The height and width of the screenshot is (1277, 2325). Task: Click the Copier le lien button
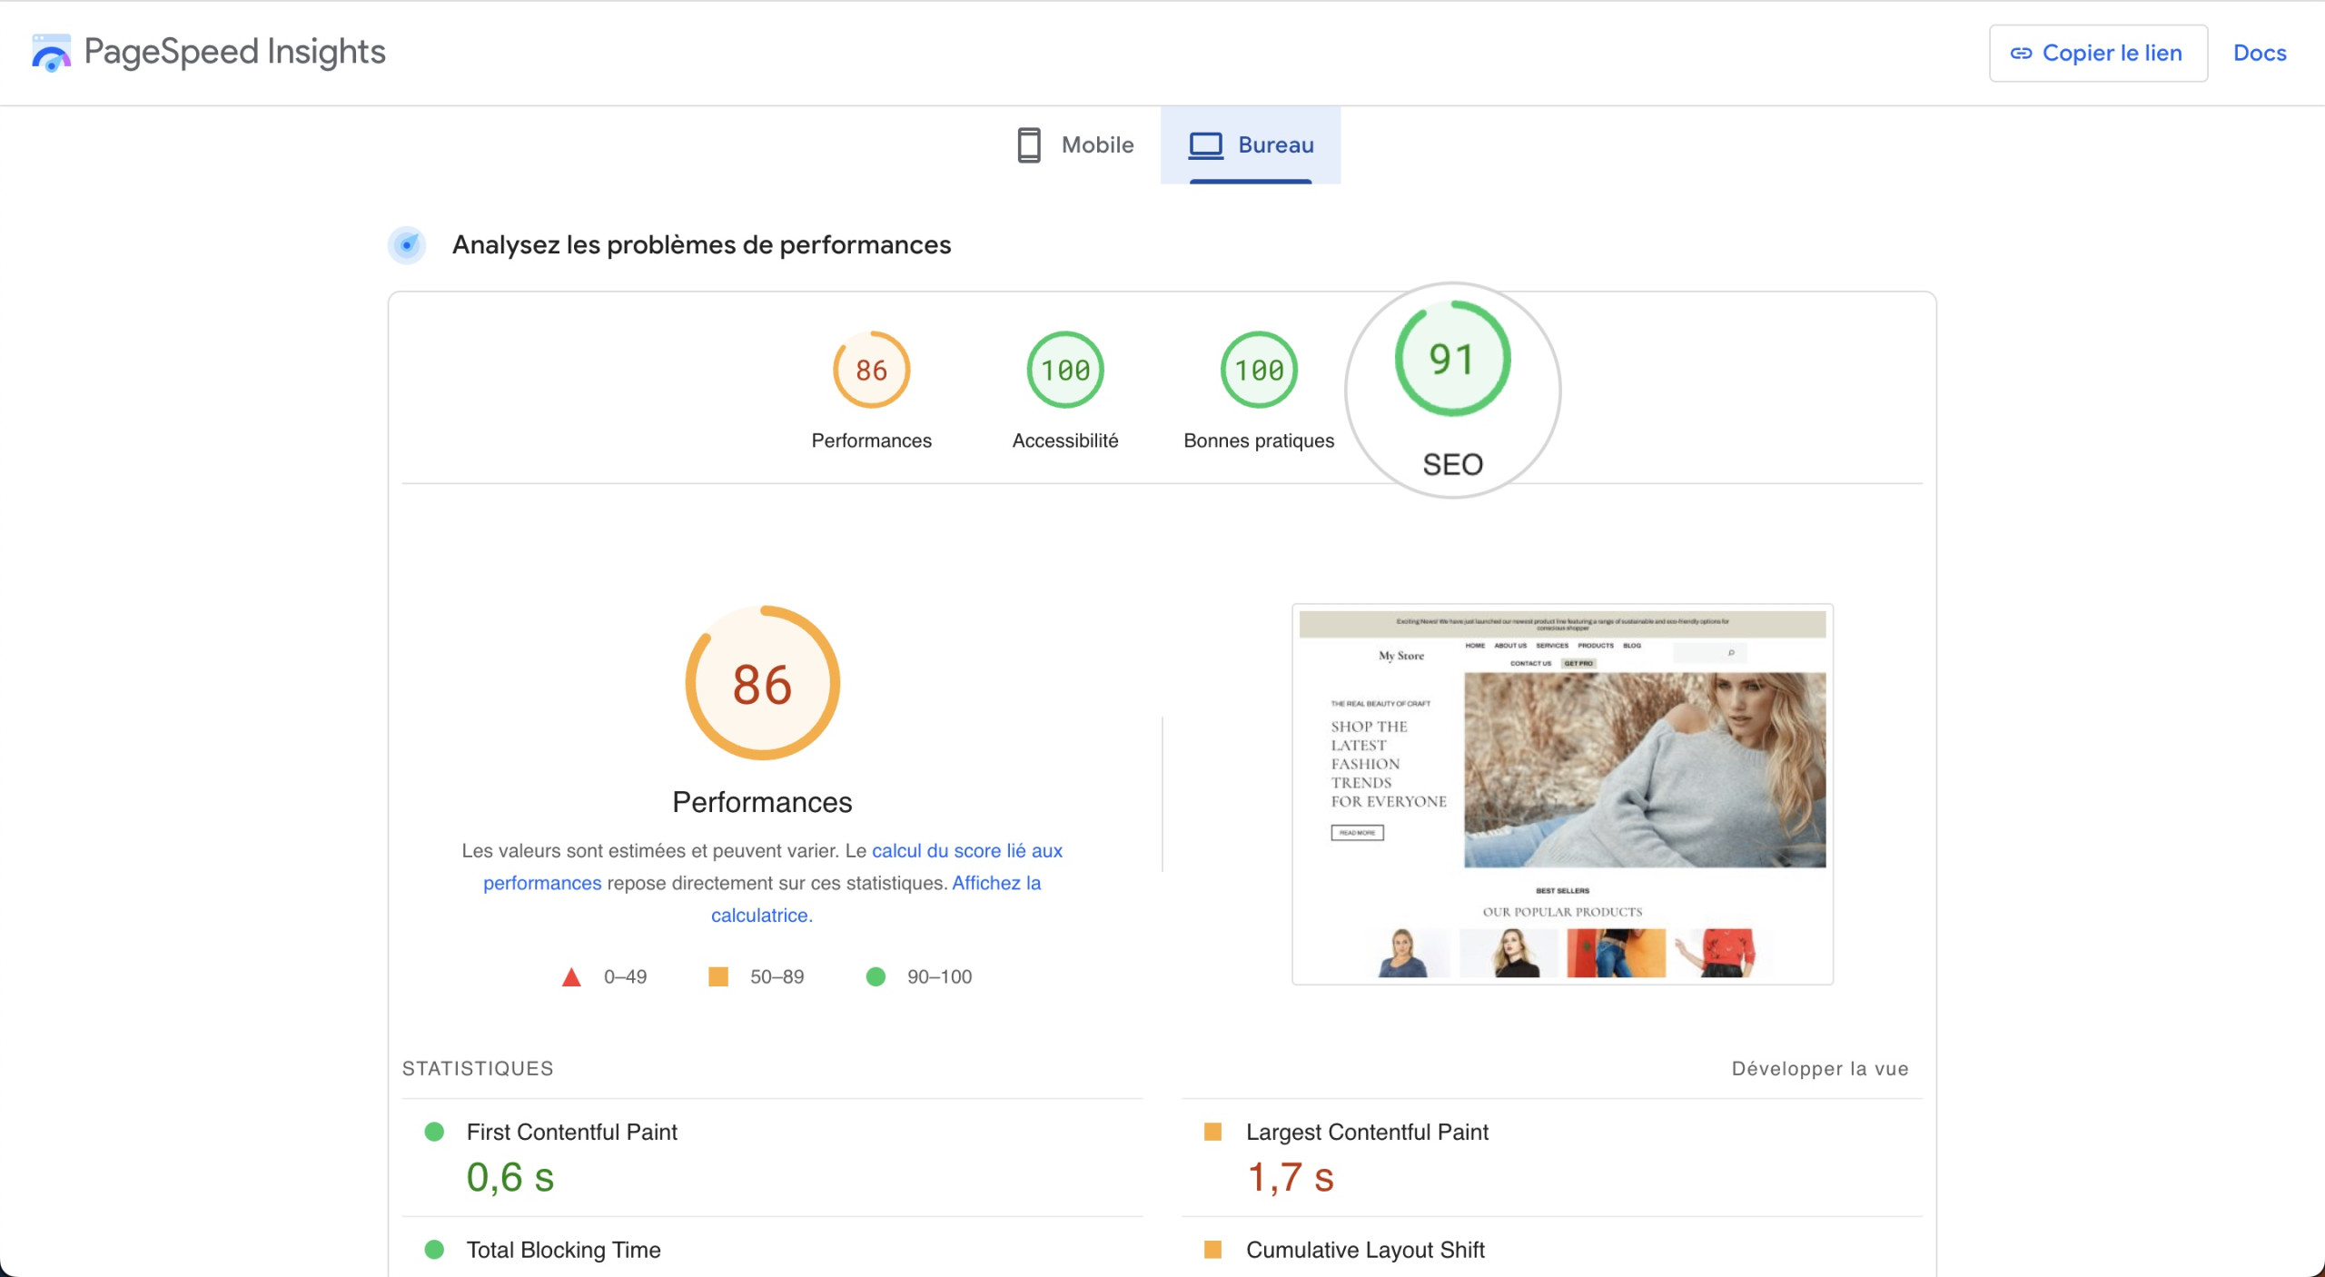[2098, 53]
